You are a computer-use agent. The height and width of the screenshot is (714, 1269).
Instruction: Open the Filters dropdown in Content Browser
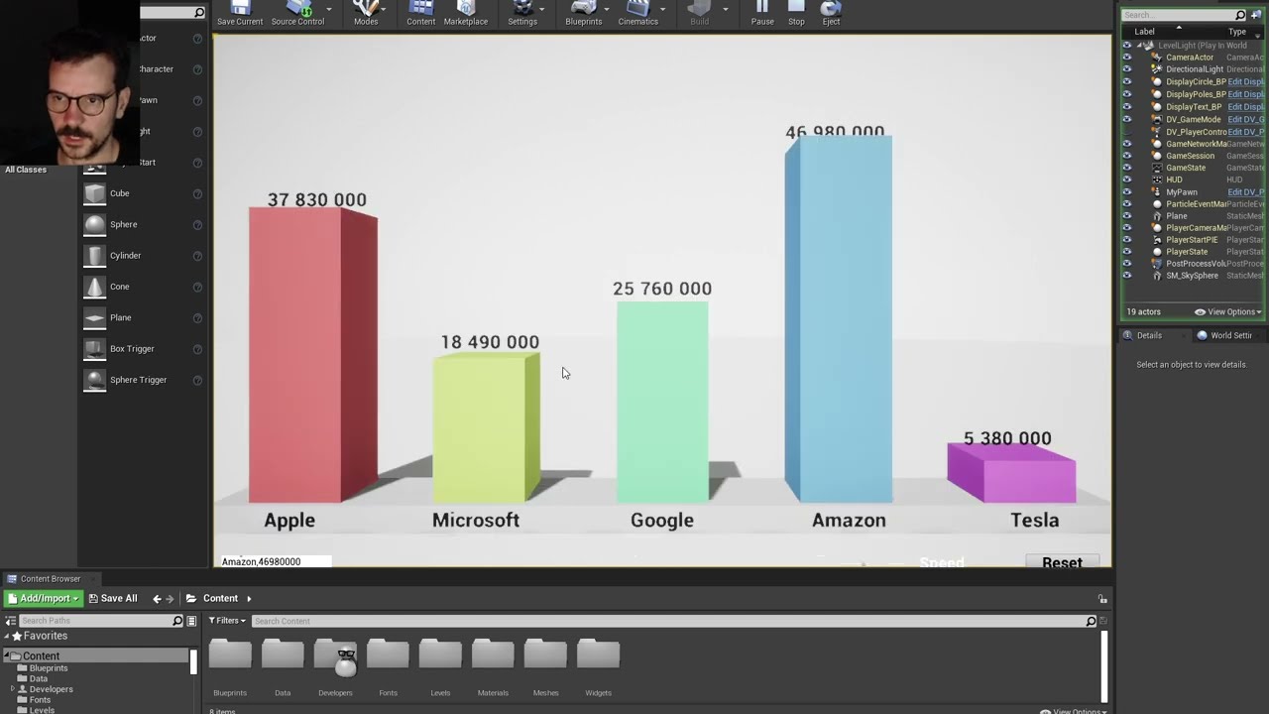tap(227, 621)
